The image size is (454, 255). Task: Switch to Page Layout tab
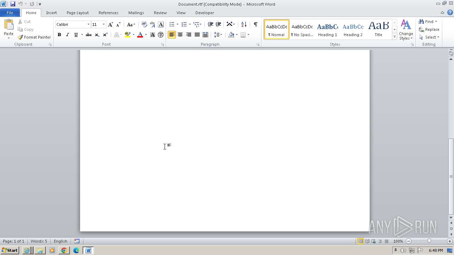(x=78, y=12)
